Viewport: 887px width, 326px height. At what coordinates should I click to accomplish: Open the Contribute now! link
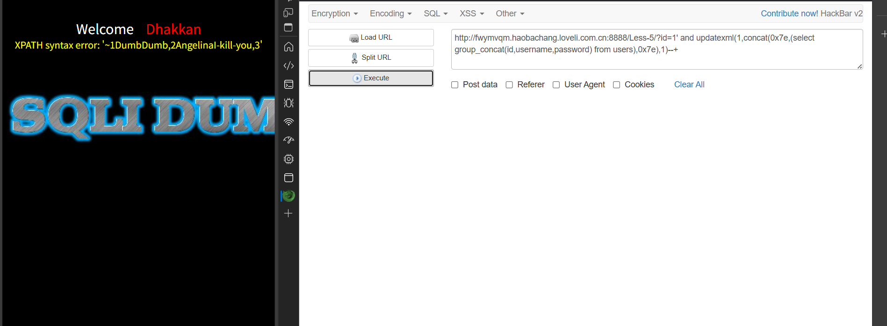pos(789,14)
